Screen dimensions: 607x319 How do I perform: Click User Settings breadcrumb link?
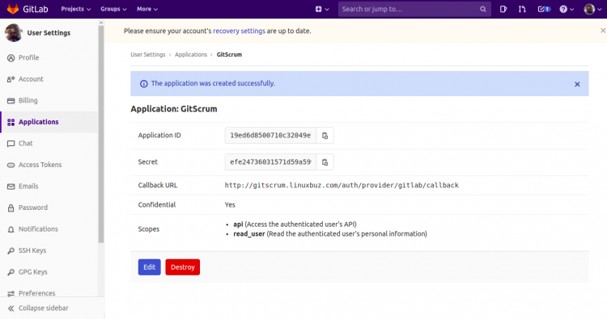point(148,55)
